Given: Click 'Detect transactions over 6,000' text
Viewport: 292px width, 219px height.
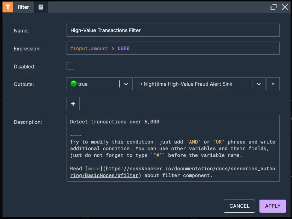Looking at the screenshot, I should tap(115, 122).
